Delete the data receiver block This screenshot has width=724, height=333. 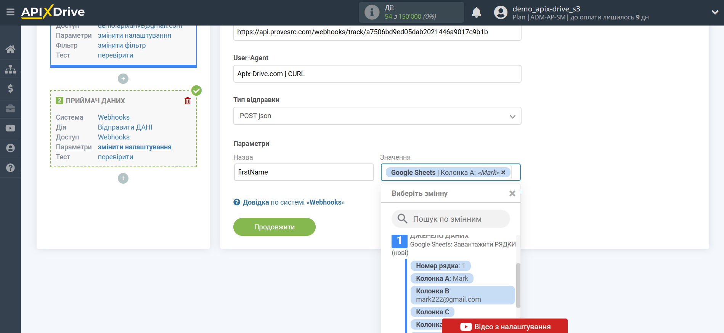tap(188, 101)
